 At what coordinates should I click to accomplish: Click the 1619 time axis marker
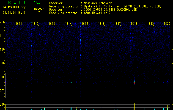(x=150, y=24)
